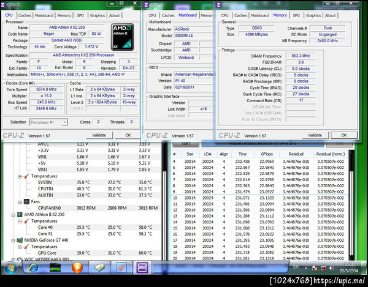Open the black and green monitor app on the taskbar
Screen dimensions: 368x287
(x=55, y=267)
